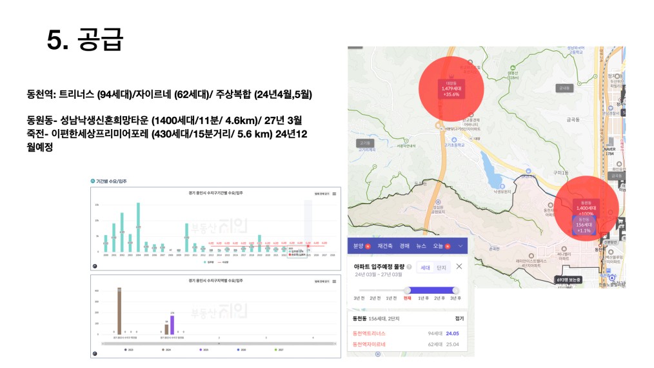Click the 현재 label under the slider
654x368 pixels.
(408, 298)
